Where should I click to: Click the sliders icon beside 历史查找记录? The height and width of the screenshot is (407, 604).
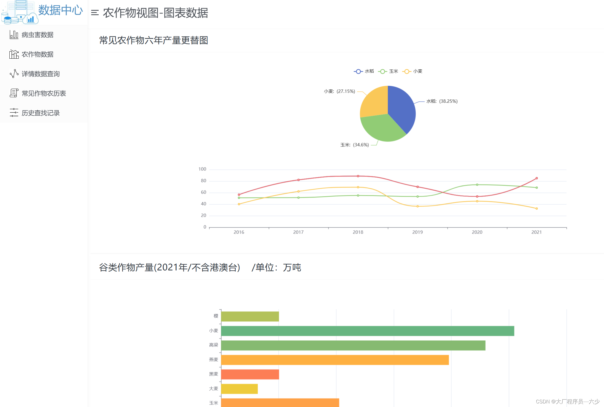point(14,113)
